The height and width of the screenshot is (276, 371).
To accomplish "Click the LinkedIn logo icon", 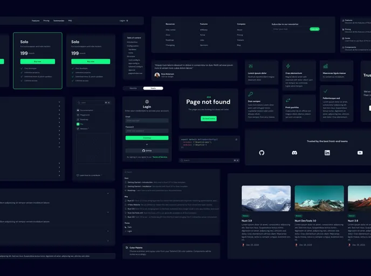I will click(x=327, y=153).
